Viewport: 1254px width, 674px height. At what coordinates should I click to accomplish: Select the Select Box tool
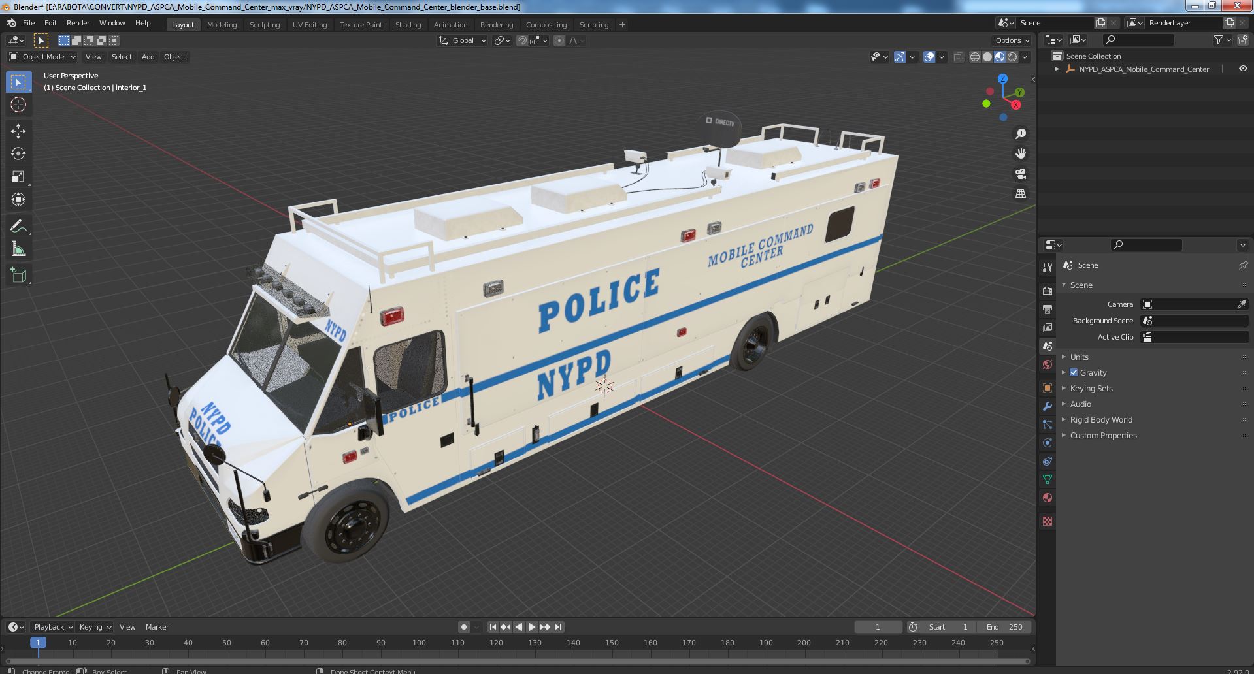click(x=18, y=82)
